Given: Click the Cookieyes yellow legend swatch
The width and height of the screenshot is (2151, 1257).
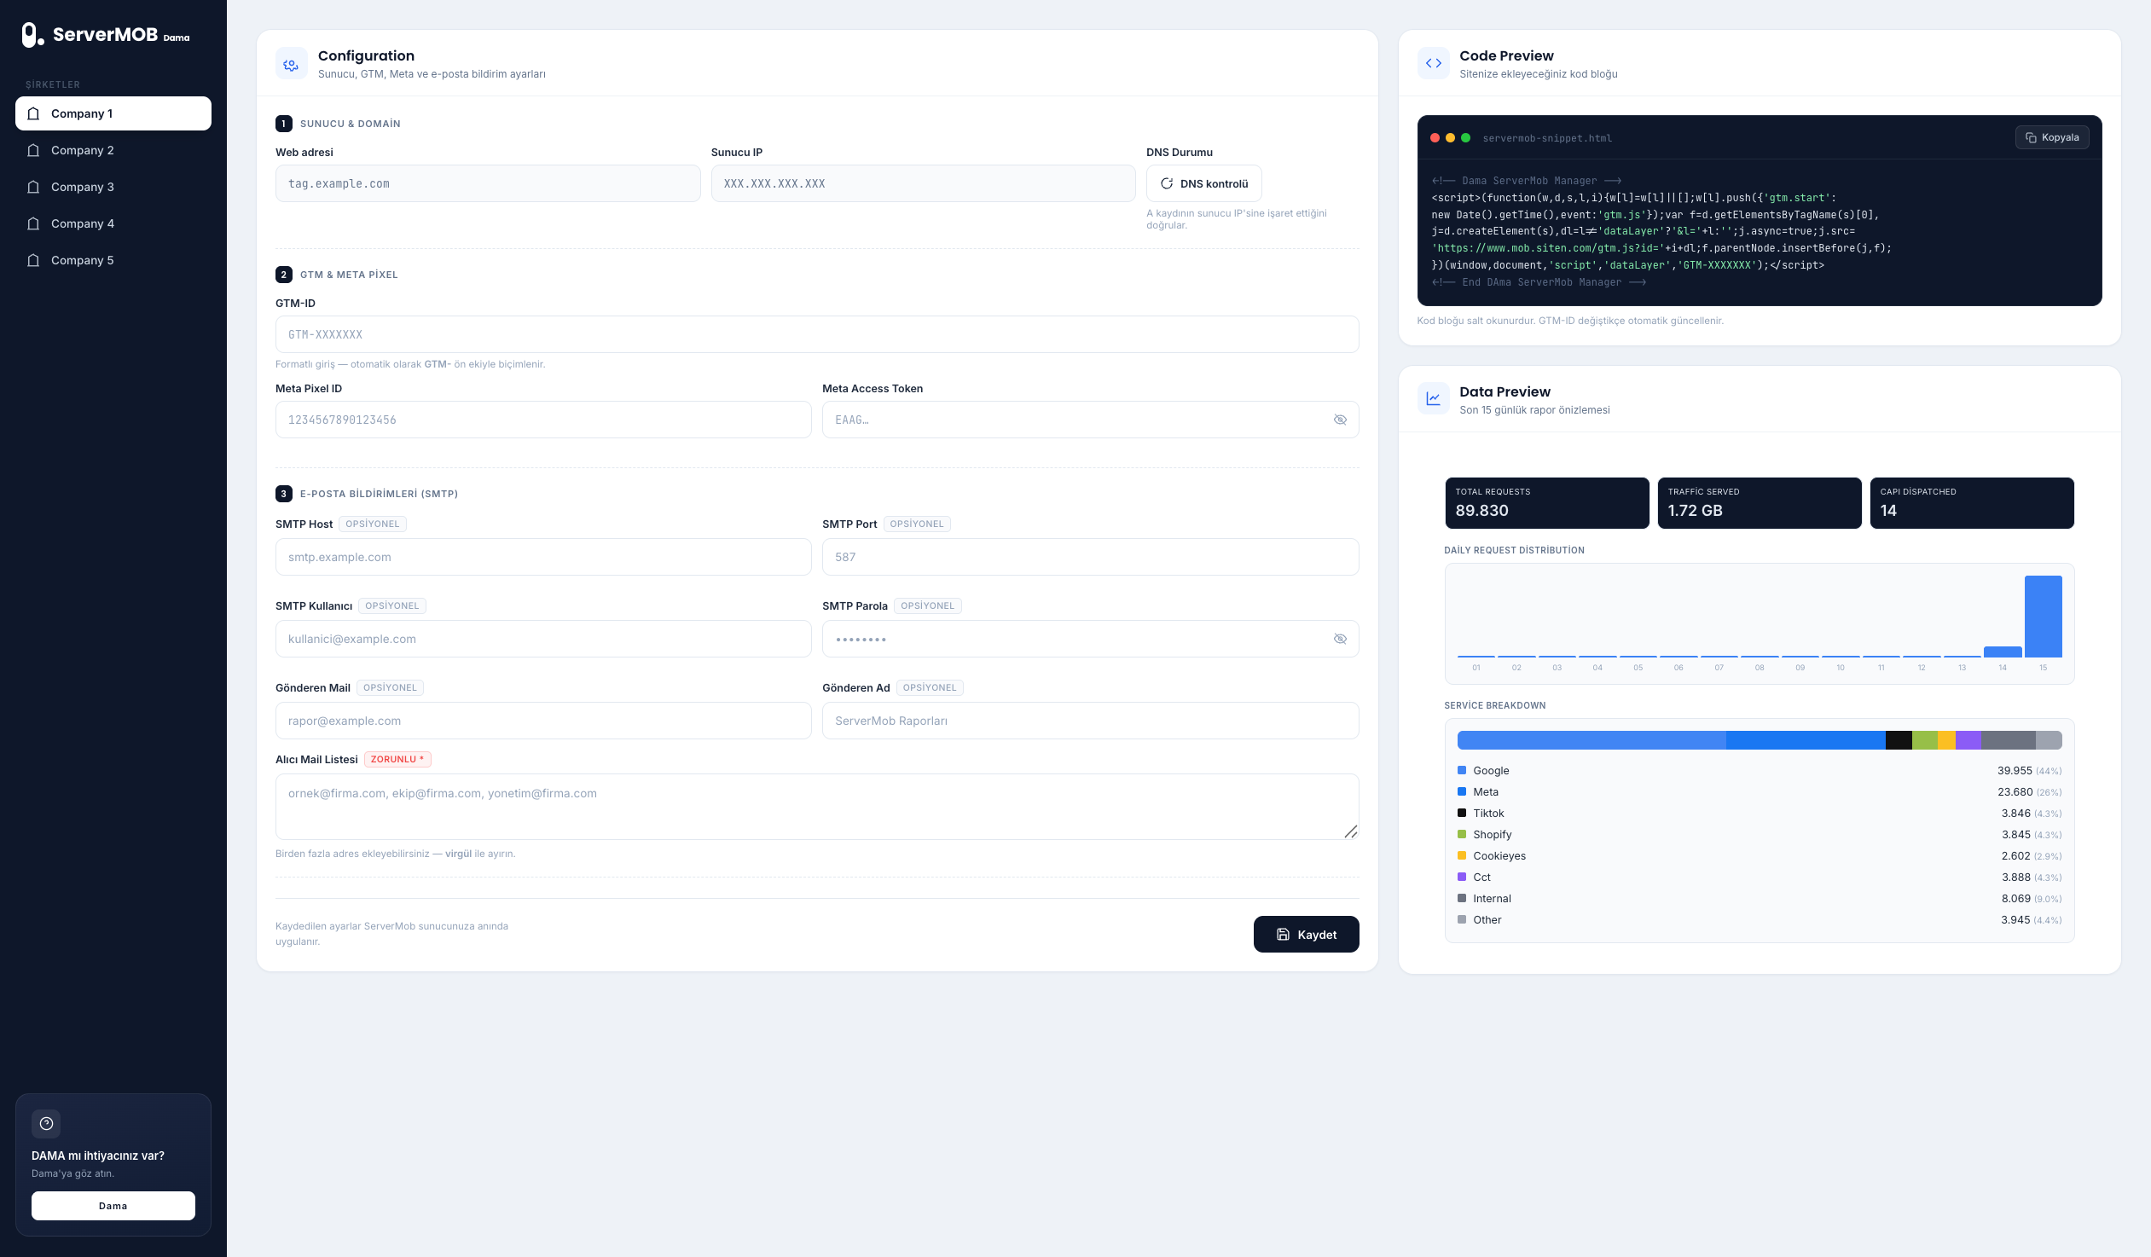Looking at the screenshot, I should click(1461, 856).
